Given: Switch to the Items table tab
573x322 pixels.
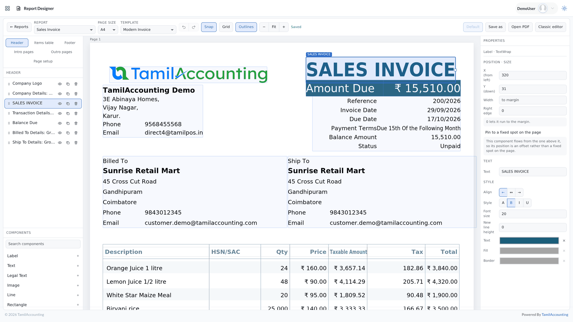Looking at the screenshot, I should 44,43.
